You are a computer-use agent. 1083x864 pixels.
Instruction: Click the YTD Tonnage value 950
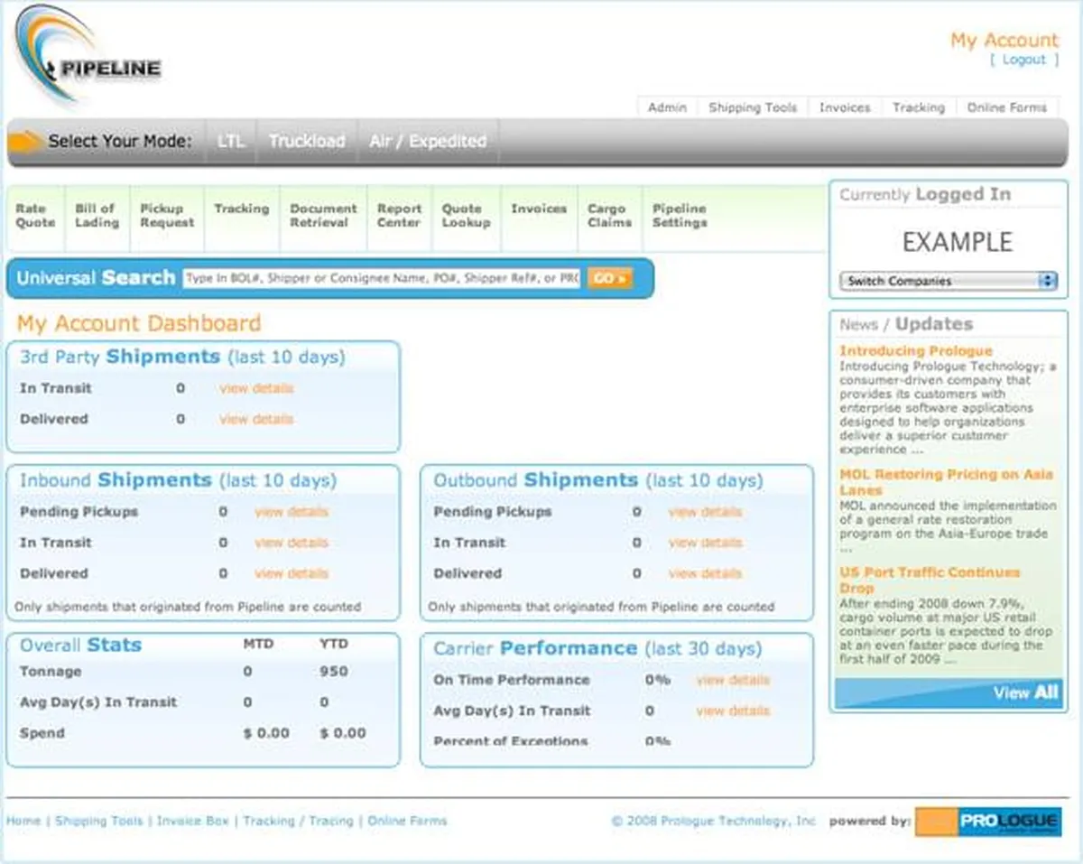tap(334, 672)
